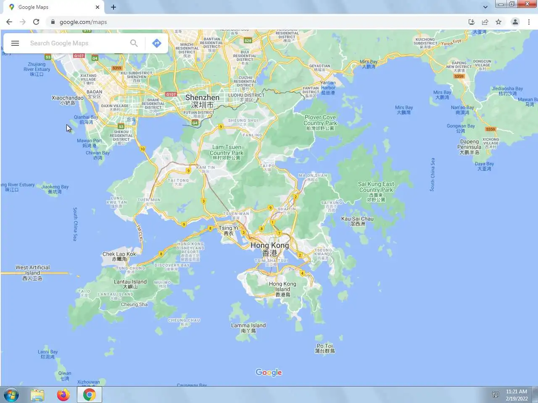Click the Kam Tin label
The width and height of the screenshot is (538, 403).
tap(206, 169)
